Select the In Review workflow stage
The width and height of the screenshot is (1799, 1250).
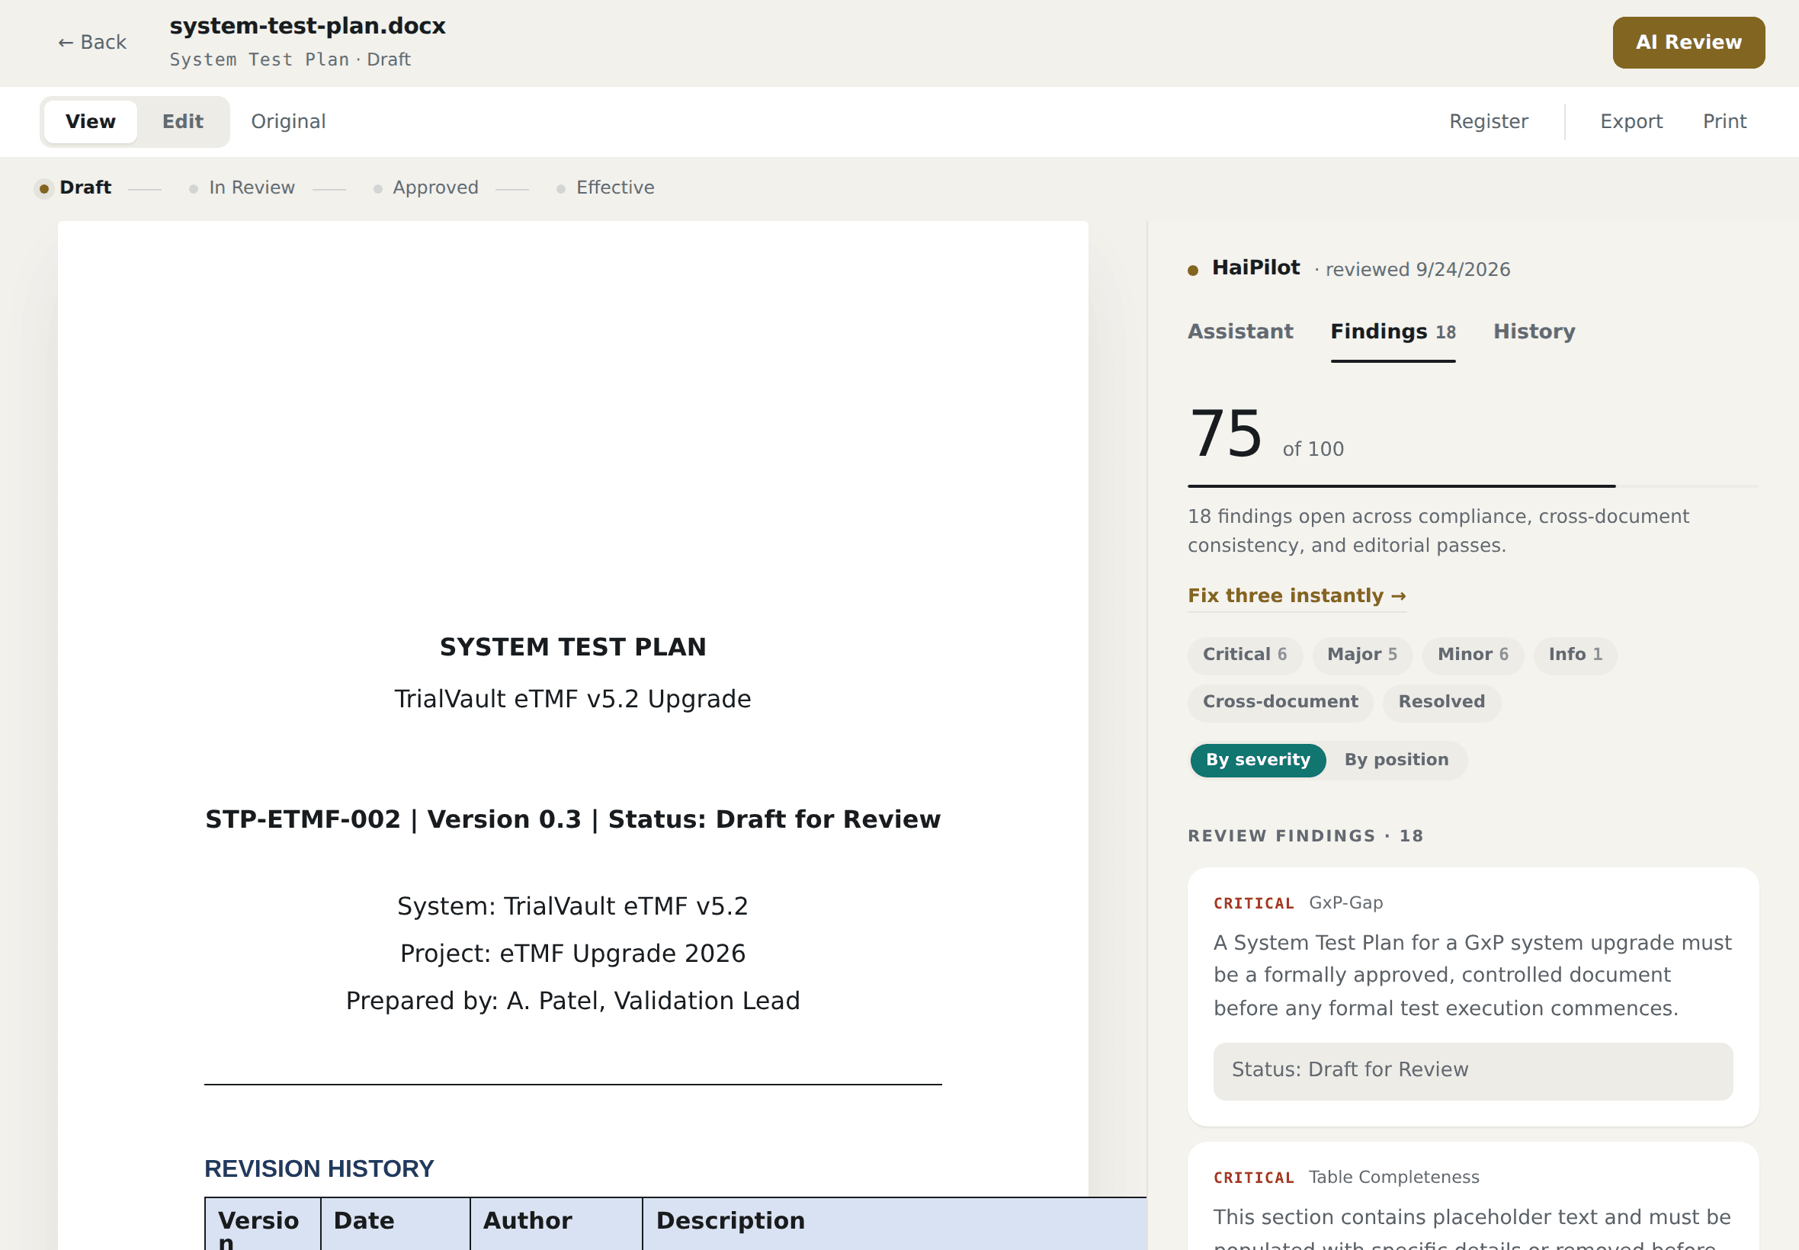[243, 188]
